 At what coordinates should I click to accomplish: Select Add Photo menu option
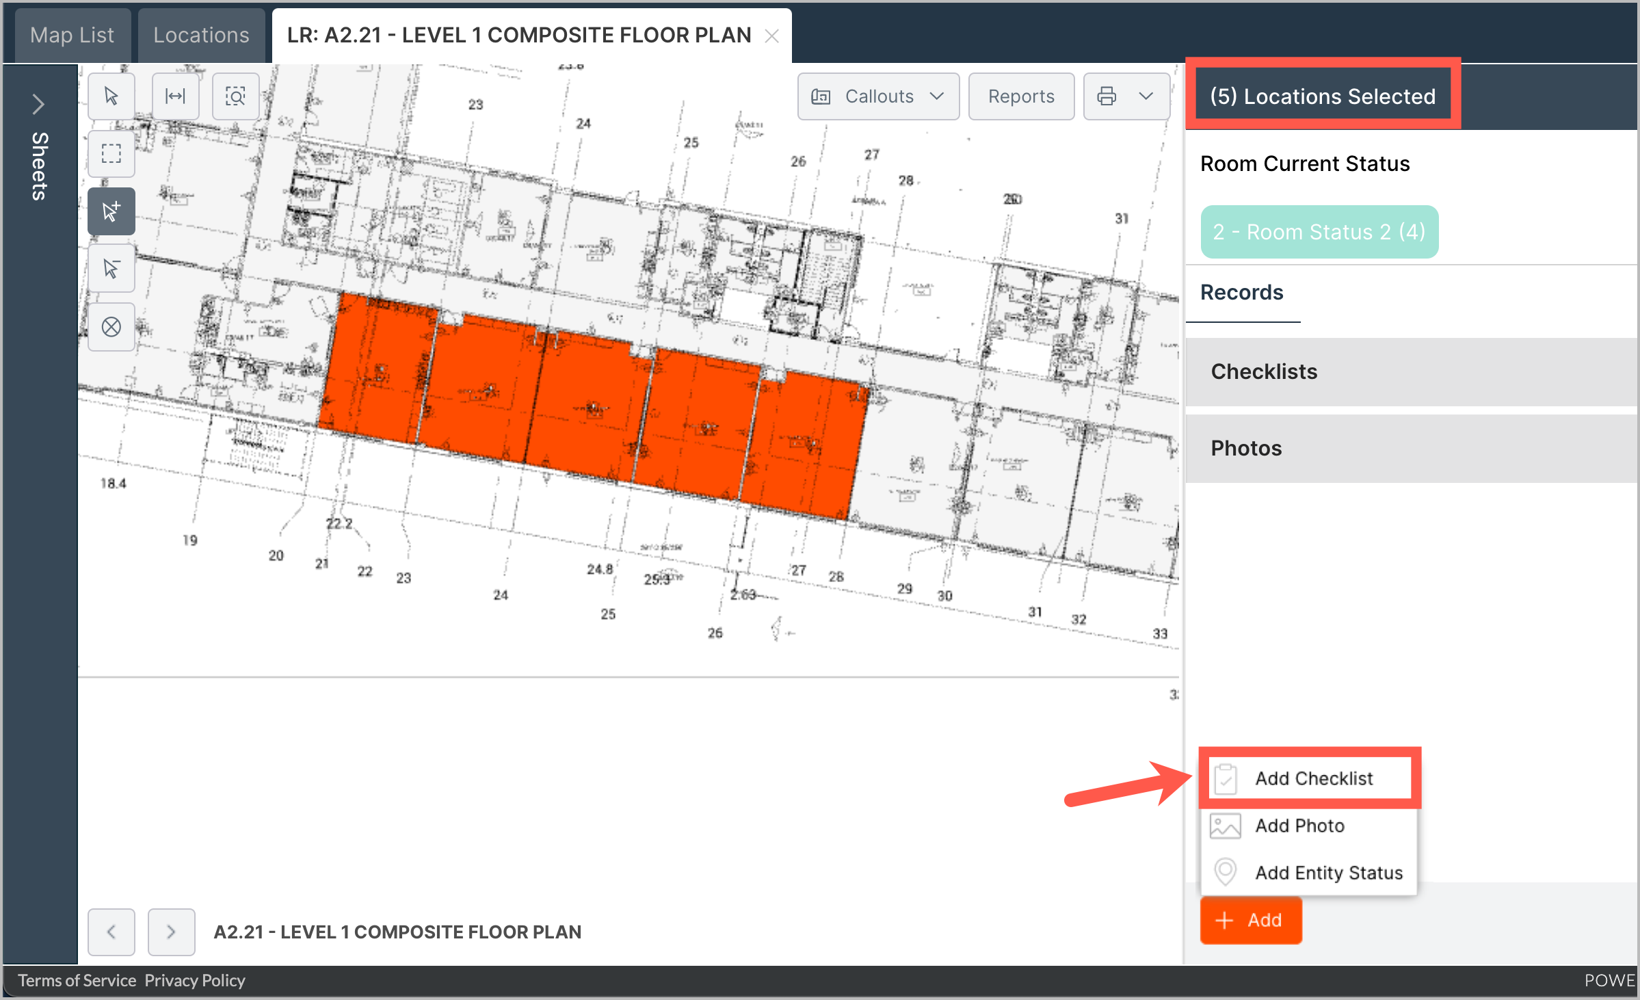(x=1299, y=826)
